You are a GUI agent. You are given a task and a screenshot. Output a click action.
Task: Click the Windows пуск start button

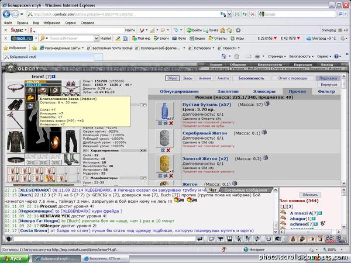(x=15, y=258)
